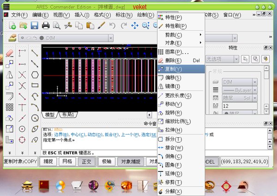
Task: Select the Pan (four-arrow) tool icon
Action: click(x=135, y=26)
